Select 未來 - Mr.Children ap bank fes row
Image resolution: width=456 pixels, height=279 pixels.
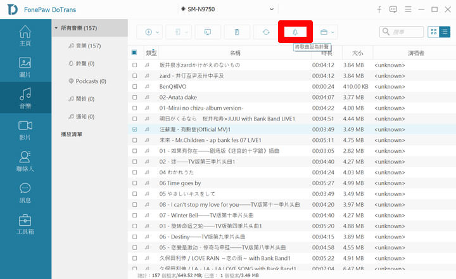(x=292, y=140)
